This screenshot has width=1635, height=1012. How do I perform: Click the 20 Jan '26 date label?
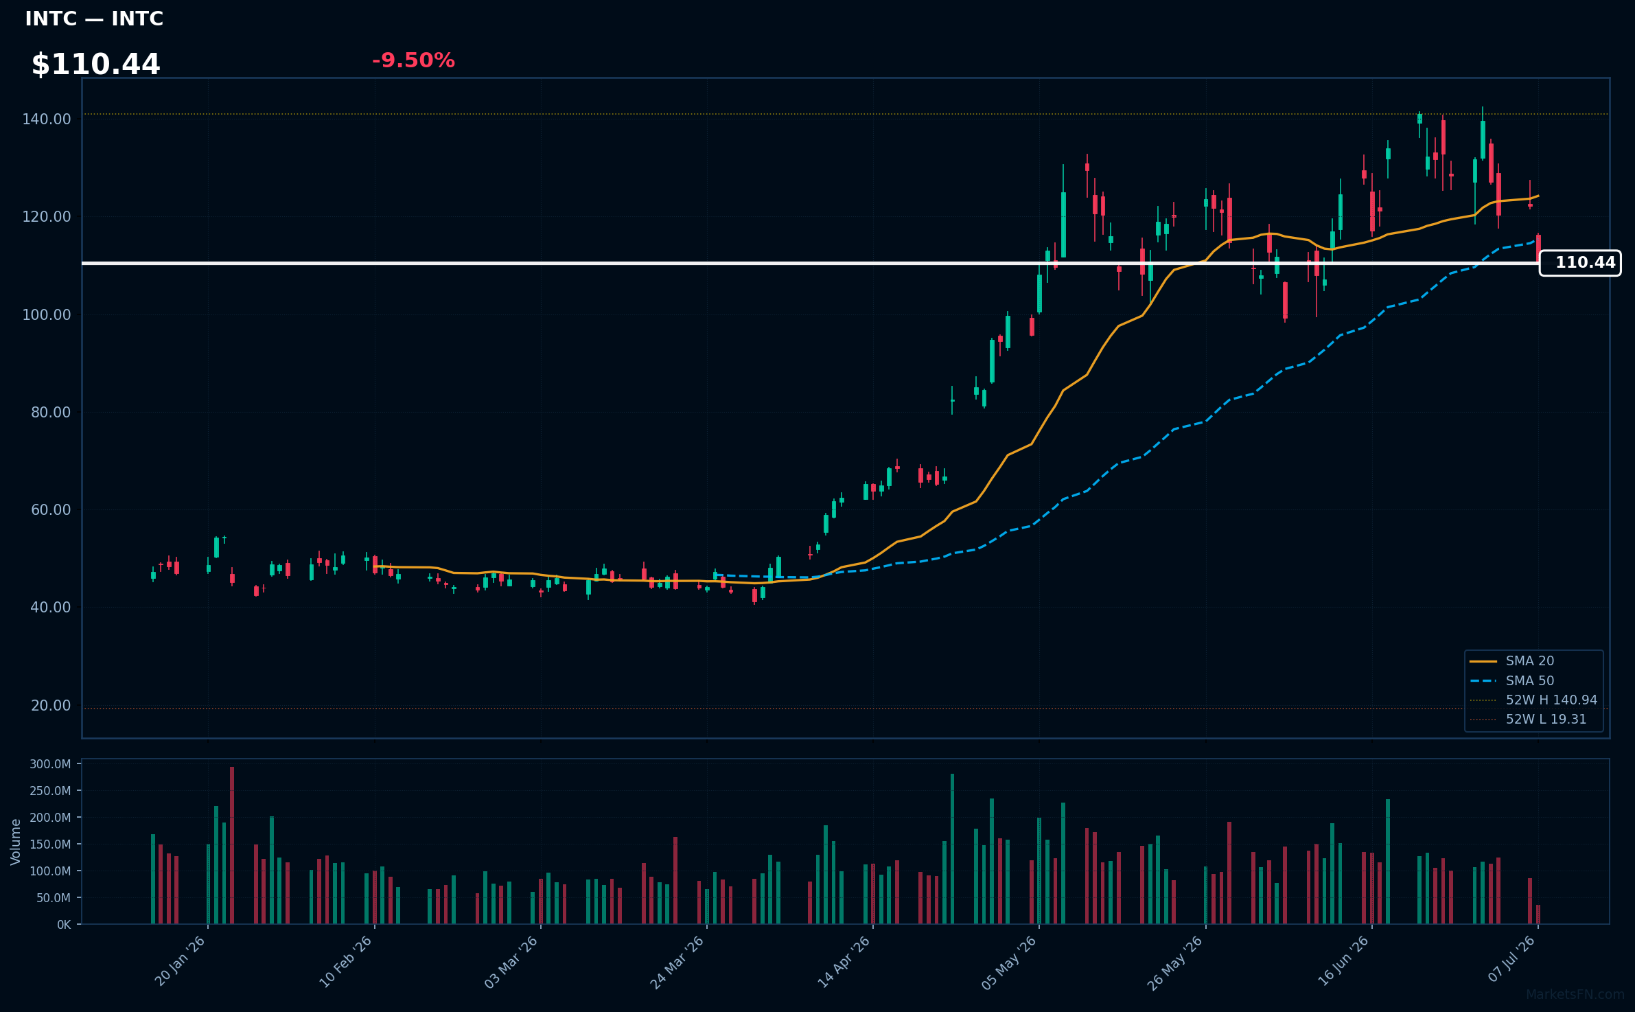click(x=180, y=961)
